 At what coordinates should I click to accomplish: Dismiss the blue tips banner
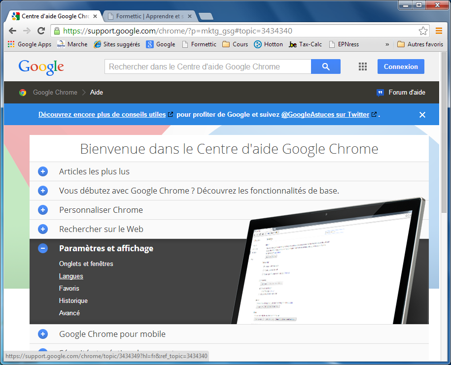(x=422, y=115)
